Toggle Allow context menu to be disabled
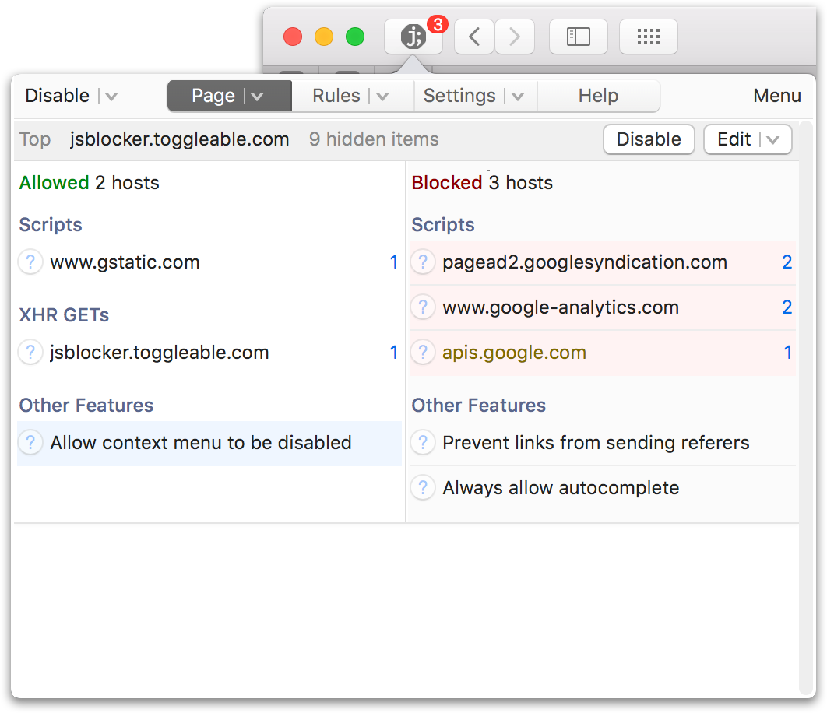Screen dimensions: 827x713 pyautogui.click(x=209, y=443)
